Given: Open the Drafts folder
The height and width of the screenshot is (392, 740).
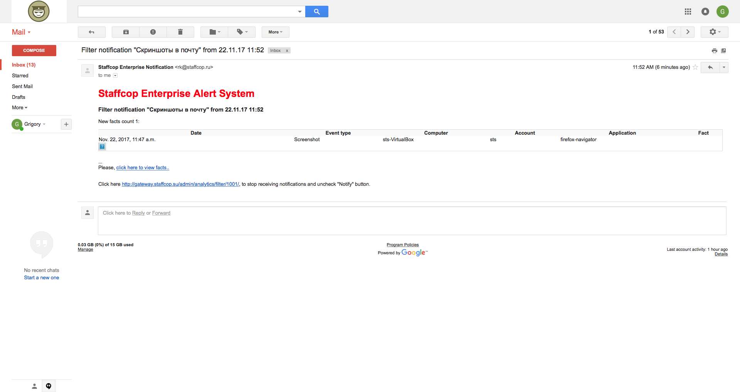Looking at the screenshot, I should 18,97.
